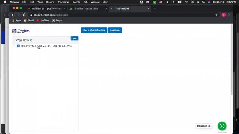Screen dimensions: 239x134
Task: Open the View menu
Action: pos(40,2)
